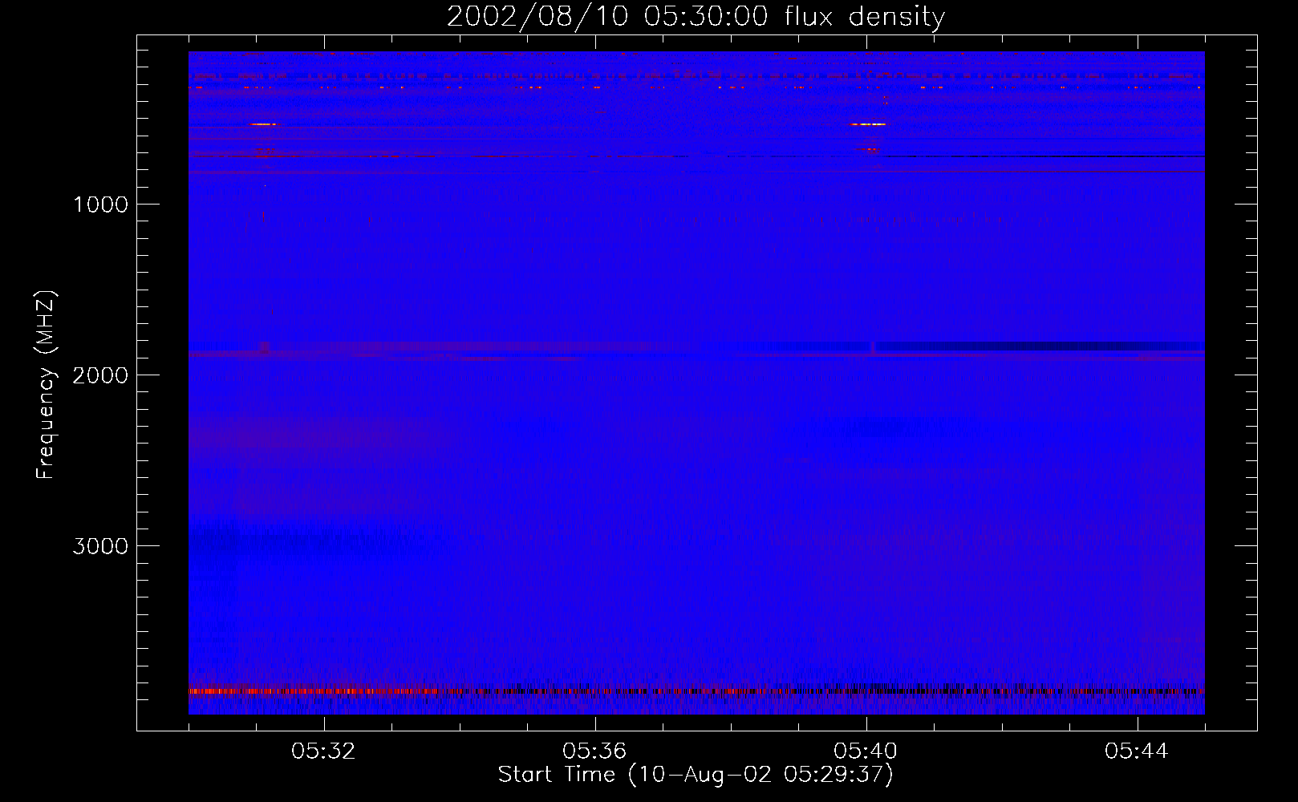Image resolution: width=1298 pixels, height=802 pixels.
Task: Select the 'Start Time (10-Aug-02 05:29:37)' label
Action: click(x=696, y=775)
